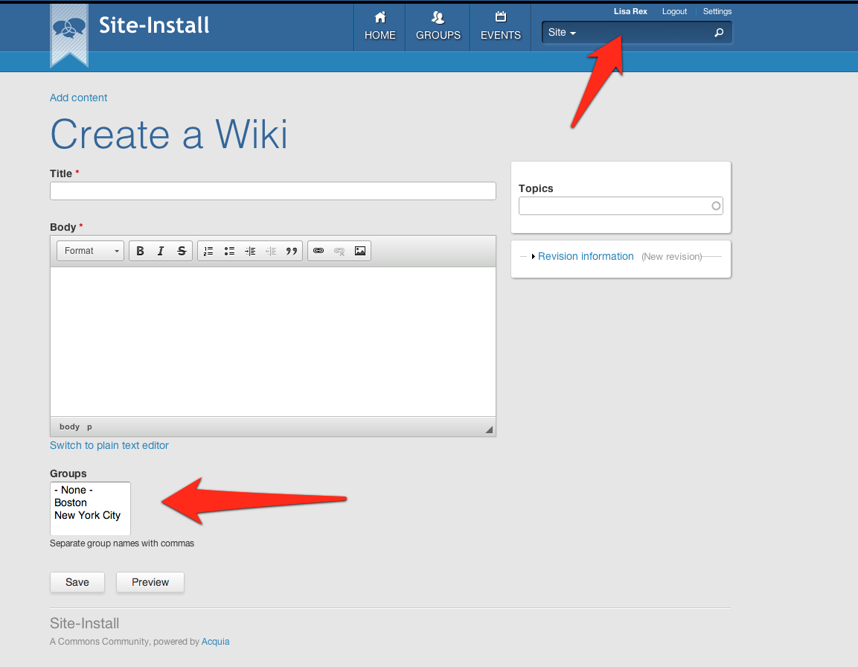Expand Revision information section
The height and width of the screenshot is (667, 858).
[x=586, y=256]
